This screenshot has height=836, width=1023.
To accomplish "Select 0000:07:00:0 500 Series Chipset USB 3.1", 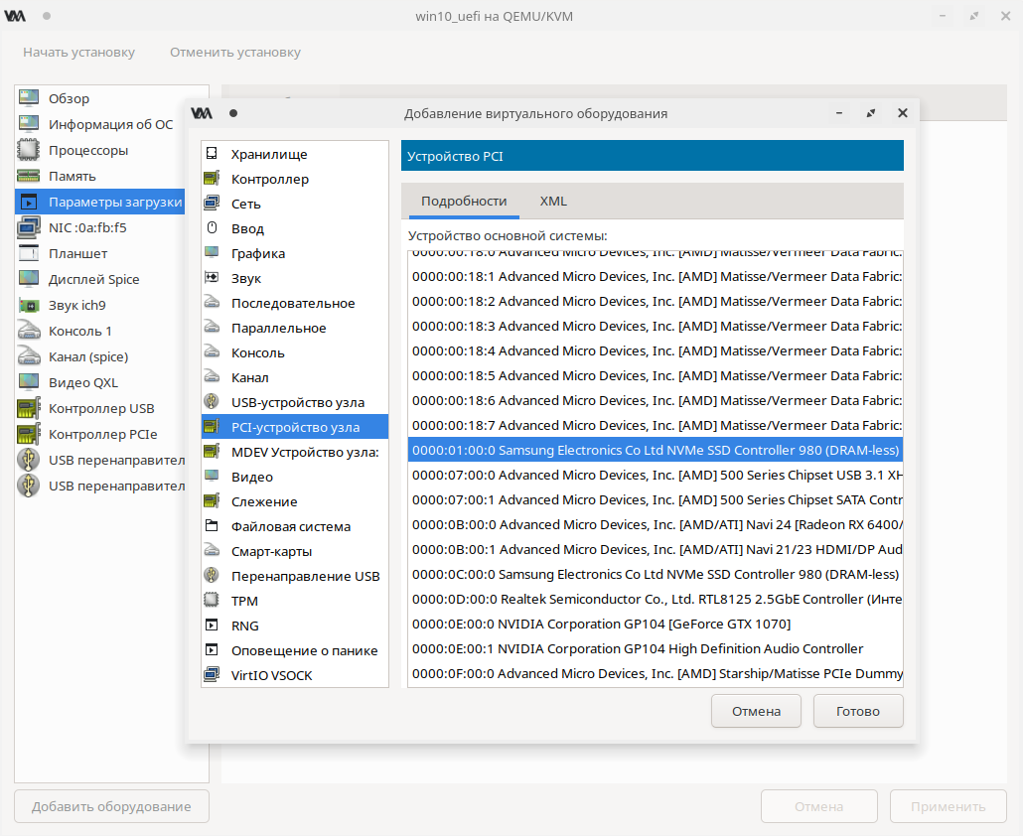I will (656, 475).
